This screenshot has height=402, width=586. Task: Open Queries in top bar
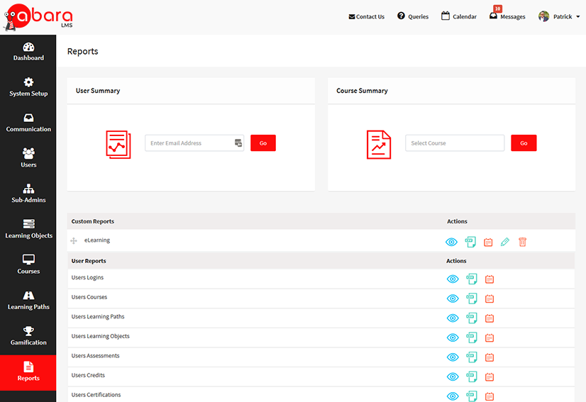[x=413, y=16]
